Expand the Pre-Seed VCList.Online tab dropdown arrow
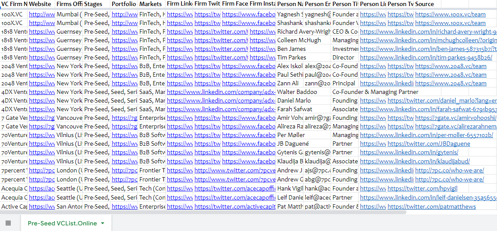The width and height of the screenshot is (497, 231). [x=103, y=223]
